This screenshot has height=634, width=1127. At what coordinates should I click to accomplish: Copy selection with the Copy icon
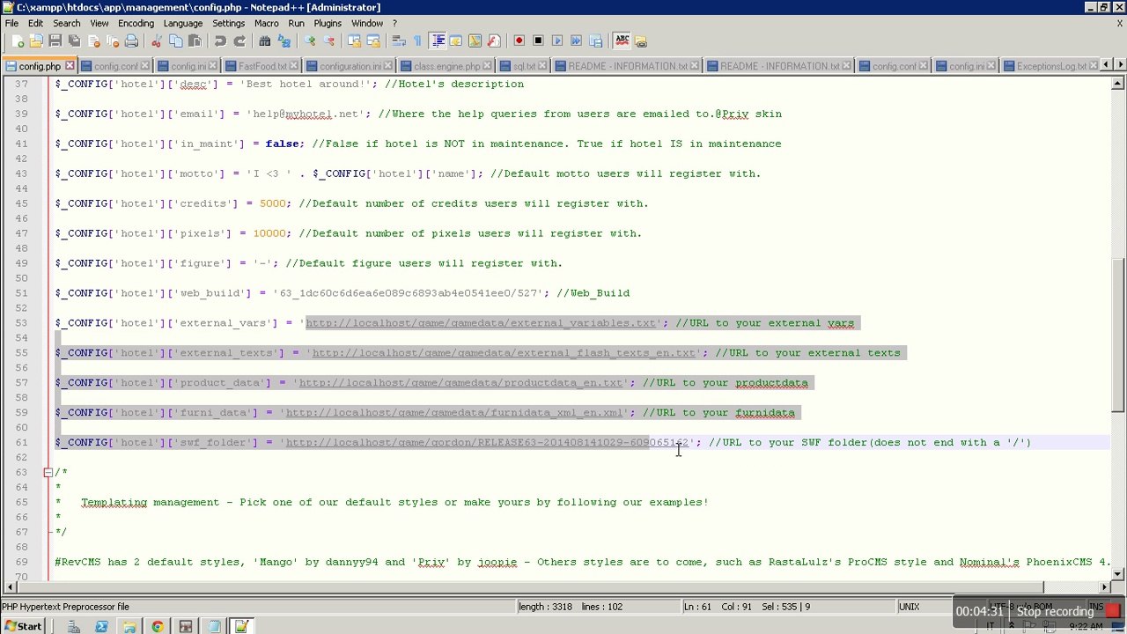(x=175, y=41)
